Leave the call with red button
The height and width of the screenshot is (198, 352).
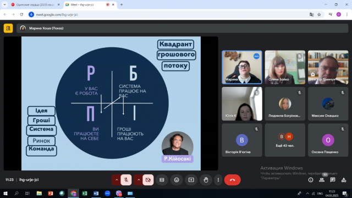232,180
